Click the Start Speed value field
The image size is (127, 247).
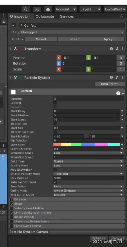tap(86, 120)
